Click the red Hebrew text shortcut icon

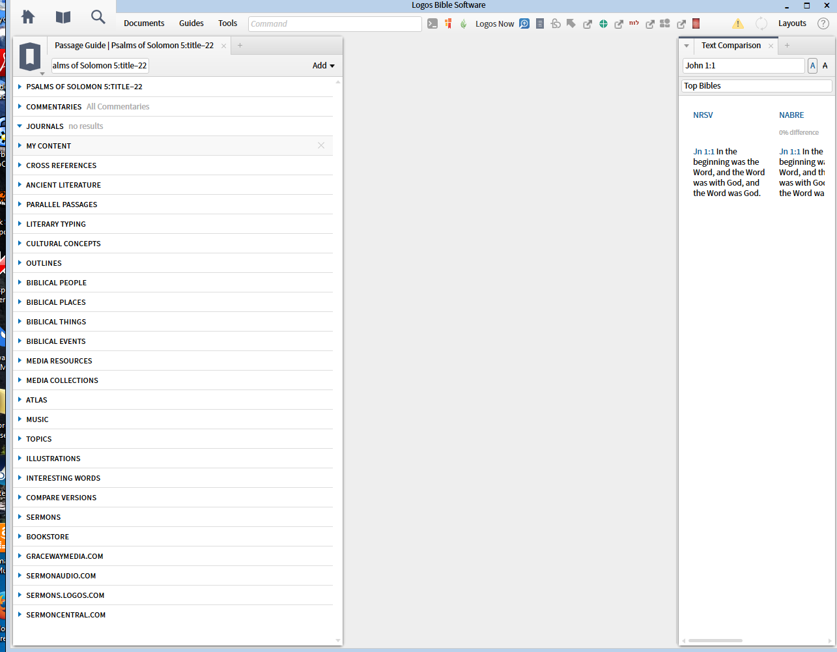click(x=634, y=23)
